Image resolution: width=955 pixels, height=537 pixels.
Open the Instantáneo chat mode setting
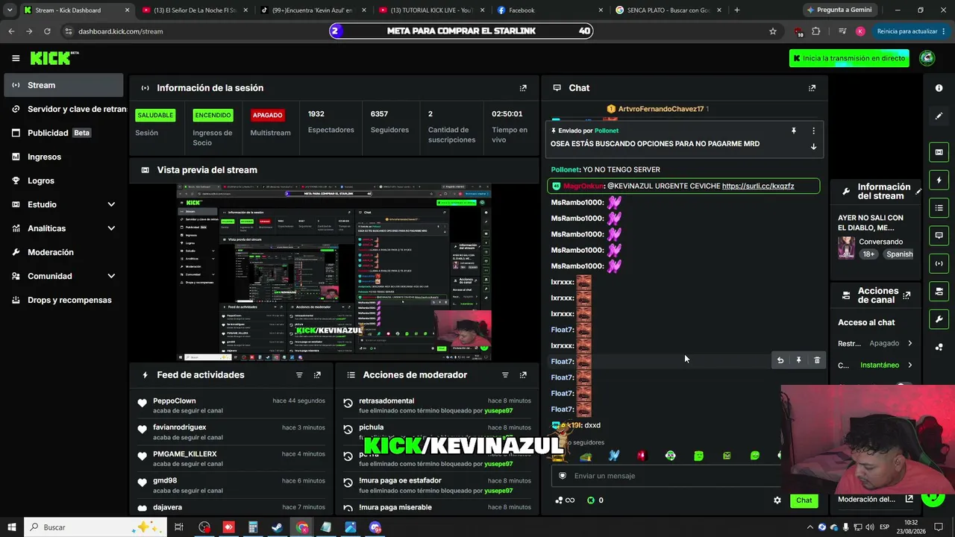(875, 365)
